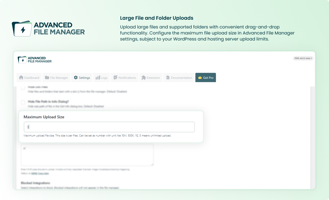
Task: Open the Extension tab
Action: click(x=151, y=78)
